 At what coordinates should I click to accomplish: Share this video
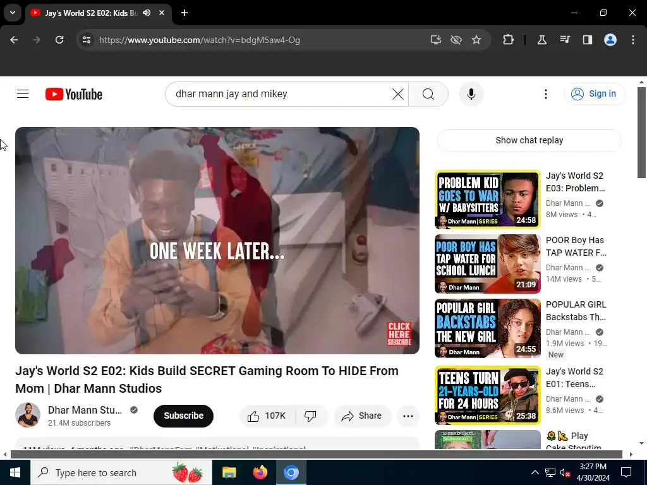coord(361,416)
